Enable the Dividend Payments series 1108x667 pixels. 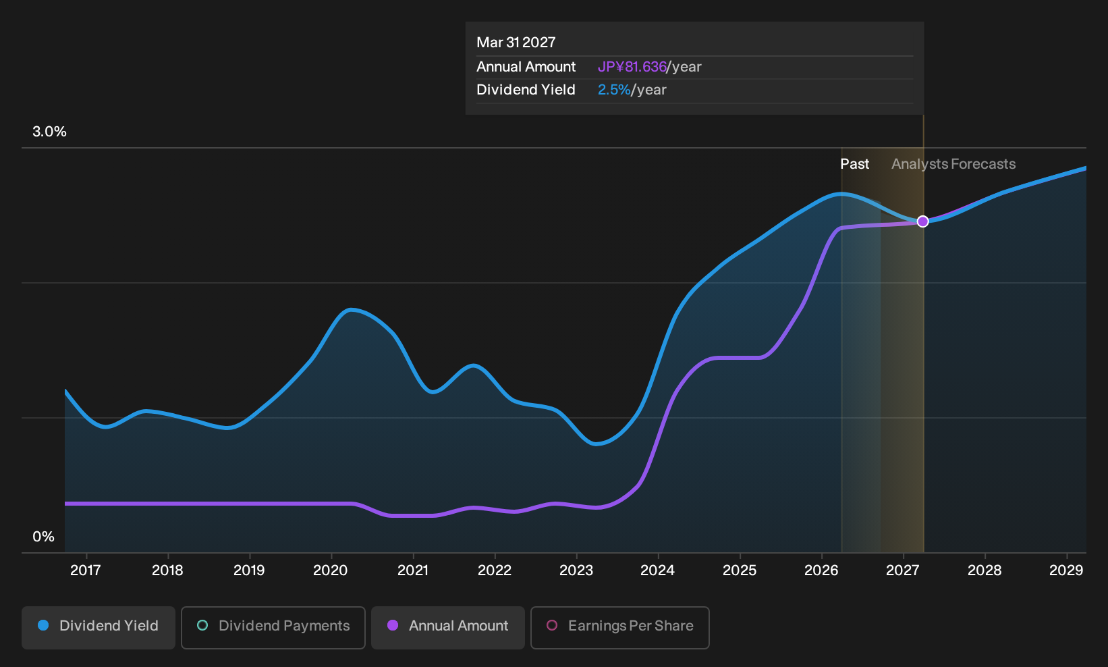click(x=273, y=628)
